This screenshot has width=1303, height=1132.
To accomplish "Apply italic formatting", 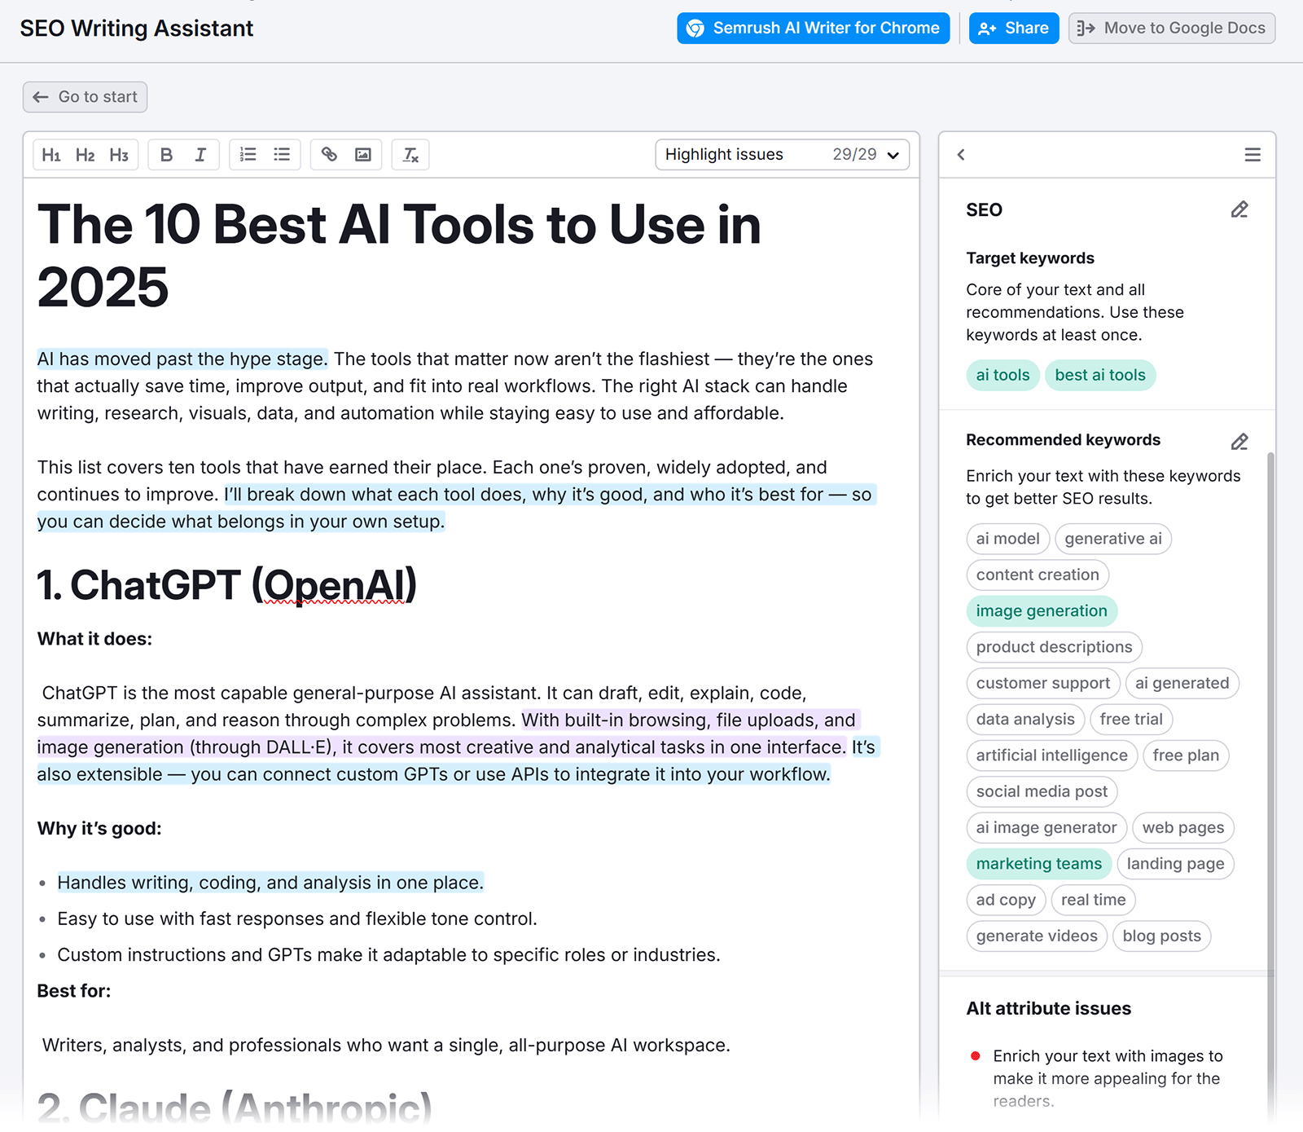I will coord(200,155).
